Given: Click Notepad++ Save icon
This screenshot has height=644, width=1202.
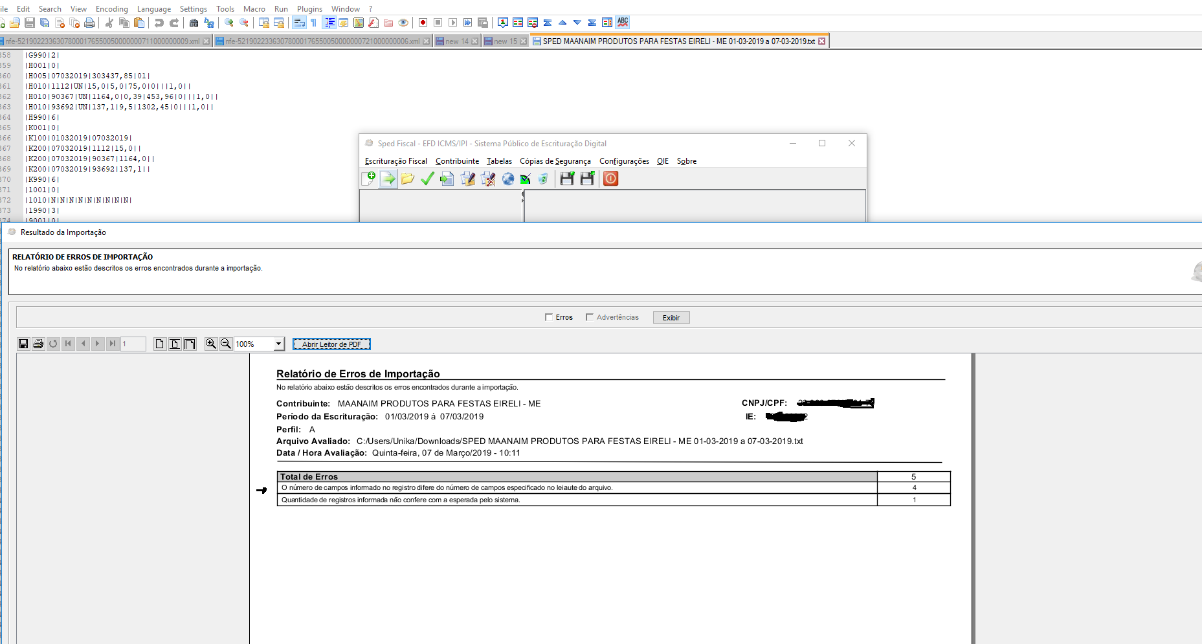Looking at the screenshot, I should click(30, 23).
